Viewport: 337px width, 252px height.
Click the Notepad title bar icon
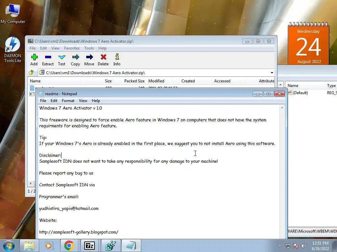click(42, 94)
